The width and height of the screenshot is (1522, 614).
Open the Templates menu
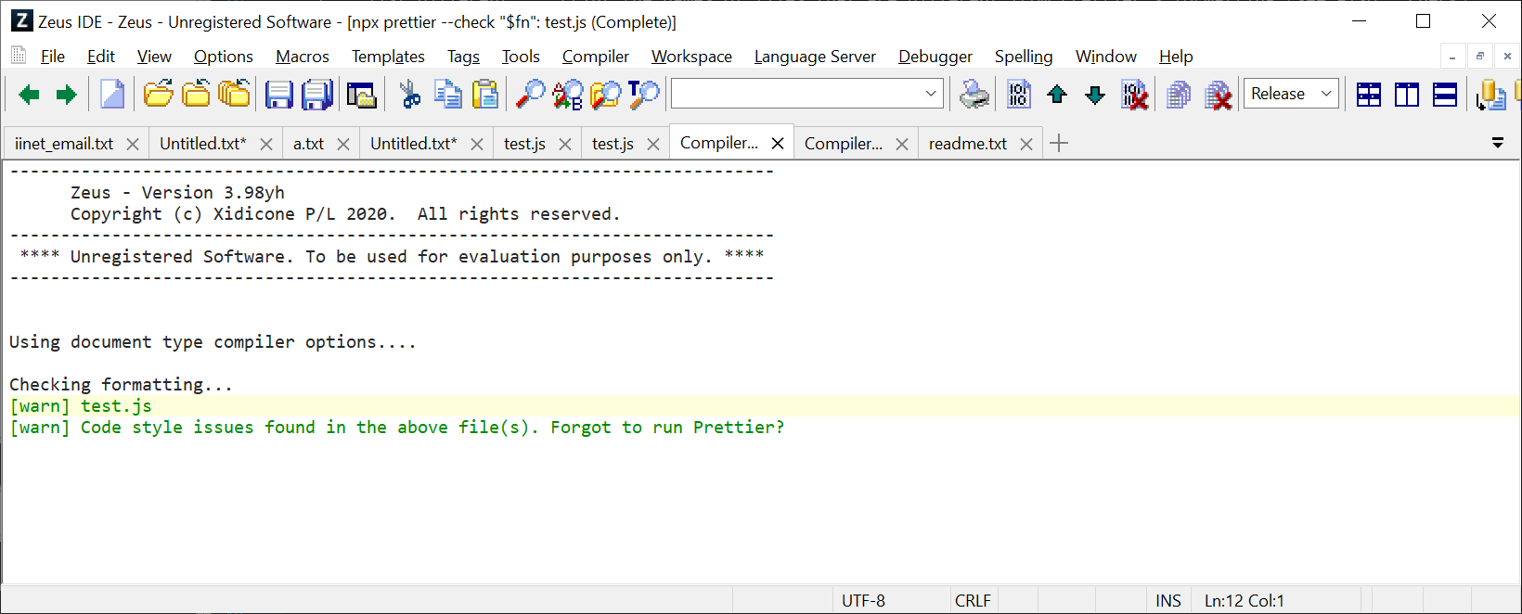pos(388,57)
